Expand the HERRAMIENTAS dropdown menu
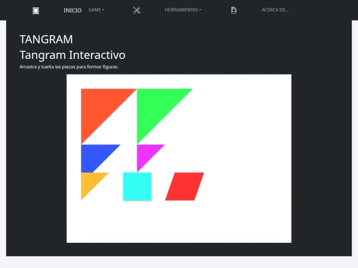Image resolution: width=358 pixels, height=268 pixels. click(x=183, y=10)
